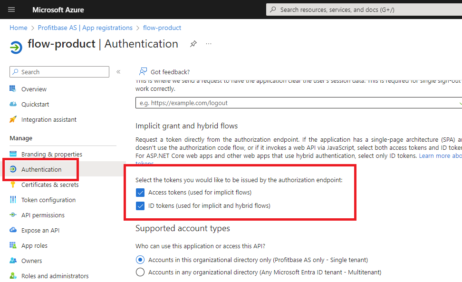Collapse the left sidebar menu
The image size is (462, 282).
pyautogui.click(x=118, y=72)
